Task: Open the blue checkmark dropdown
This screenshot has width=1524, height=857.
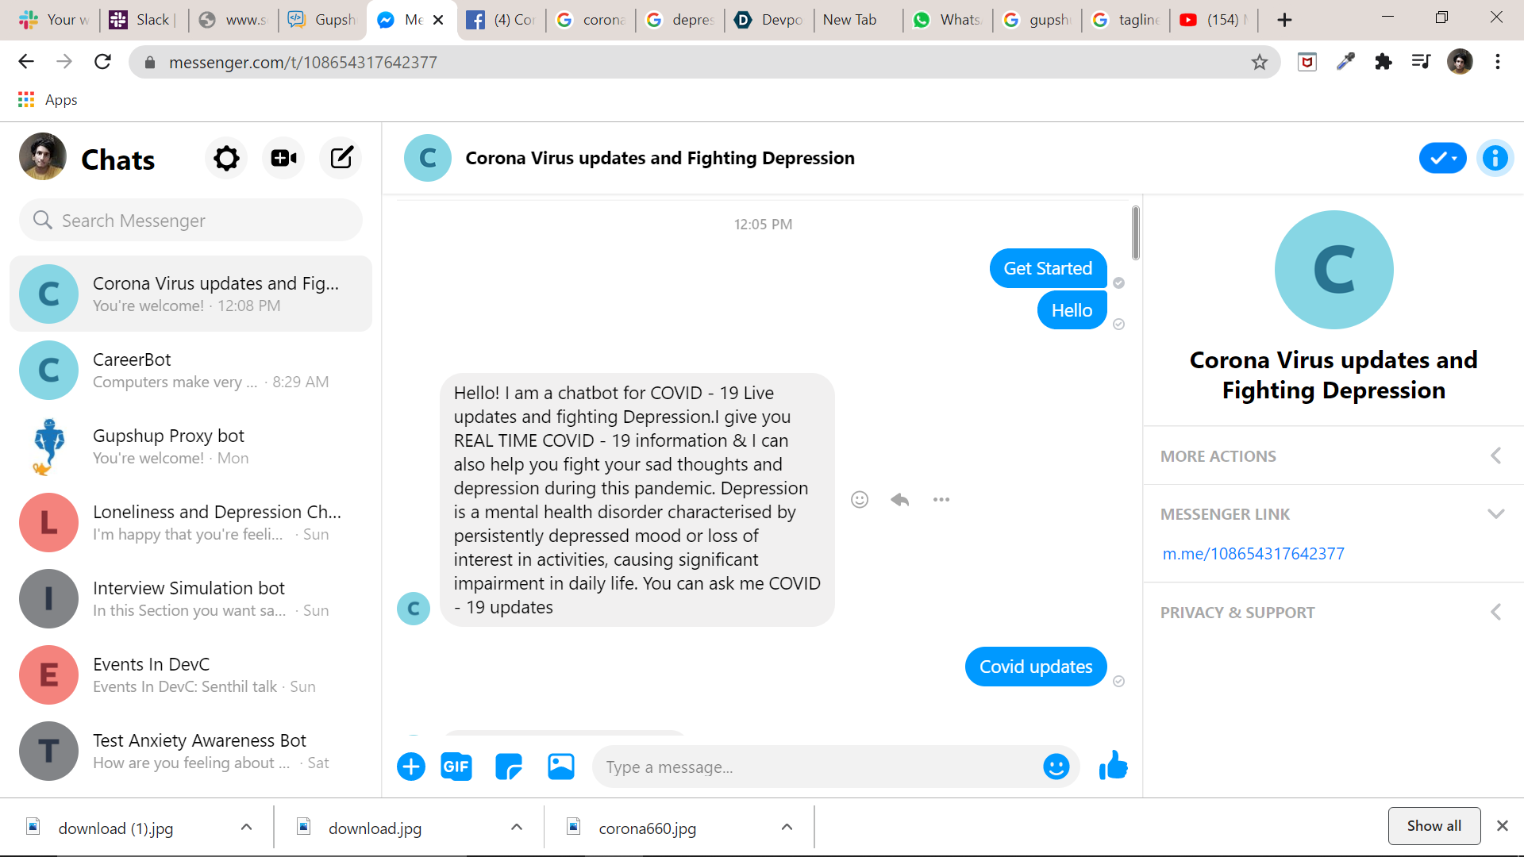Action: [x=1442, y=158]
